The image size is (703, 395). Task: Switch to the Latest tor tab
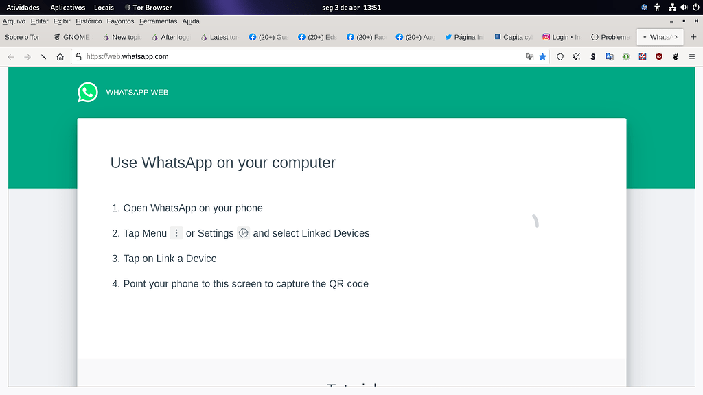tap(220, 37)
